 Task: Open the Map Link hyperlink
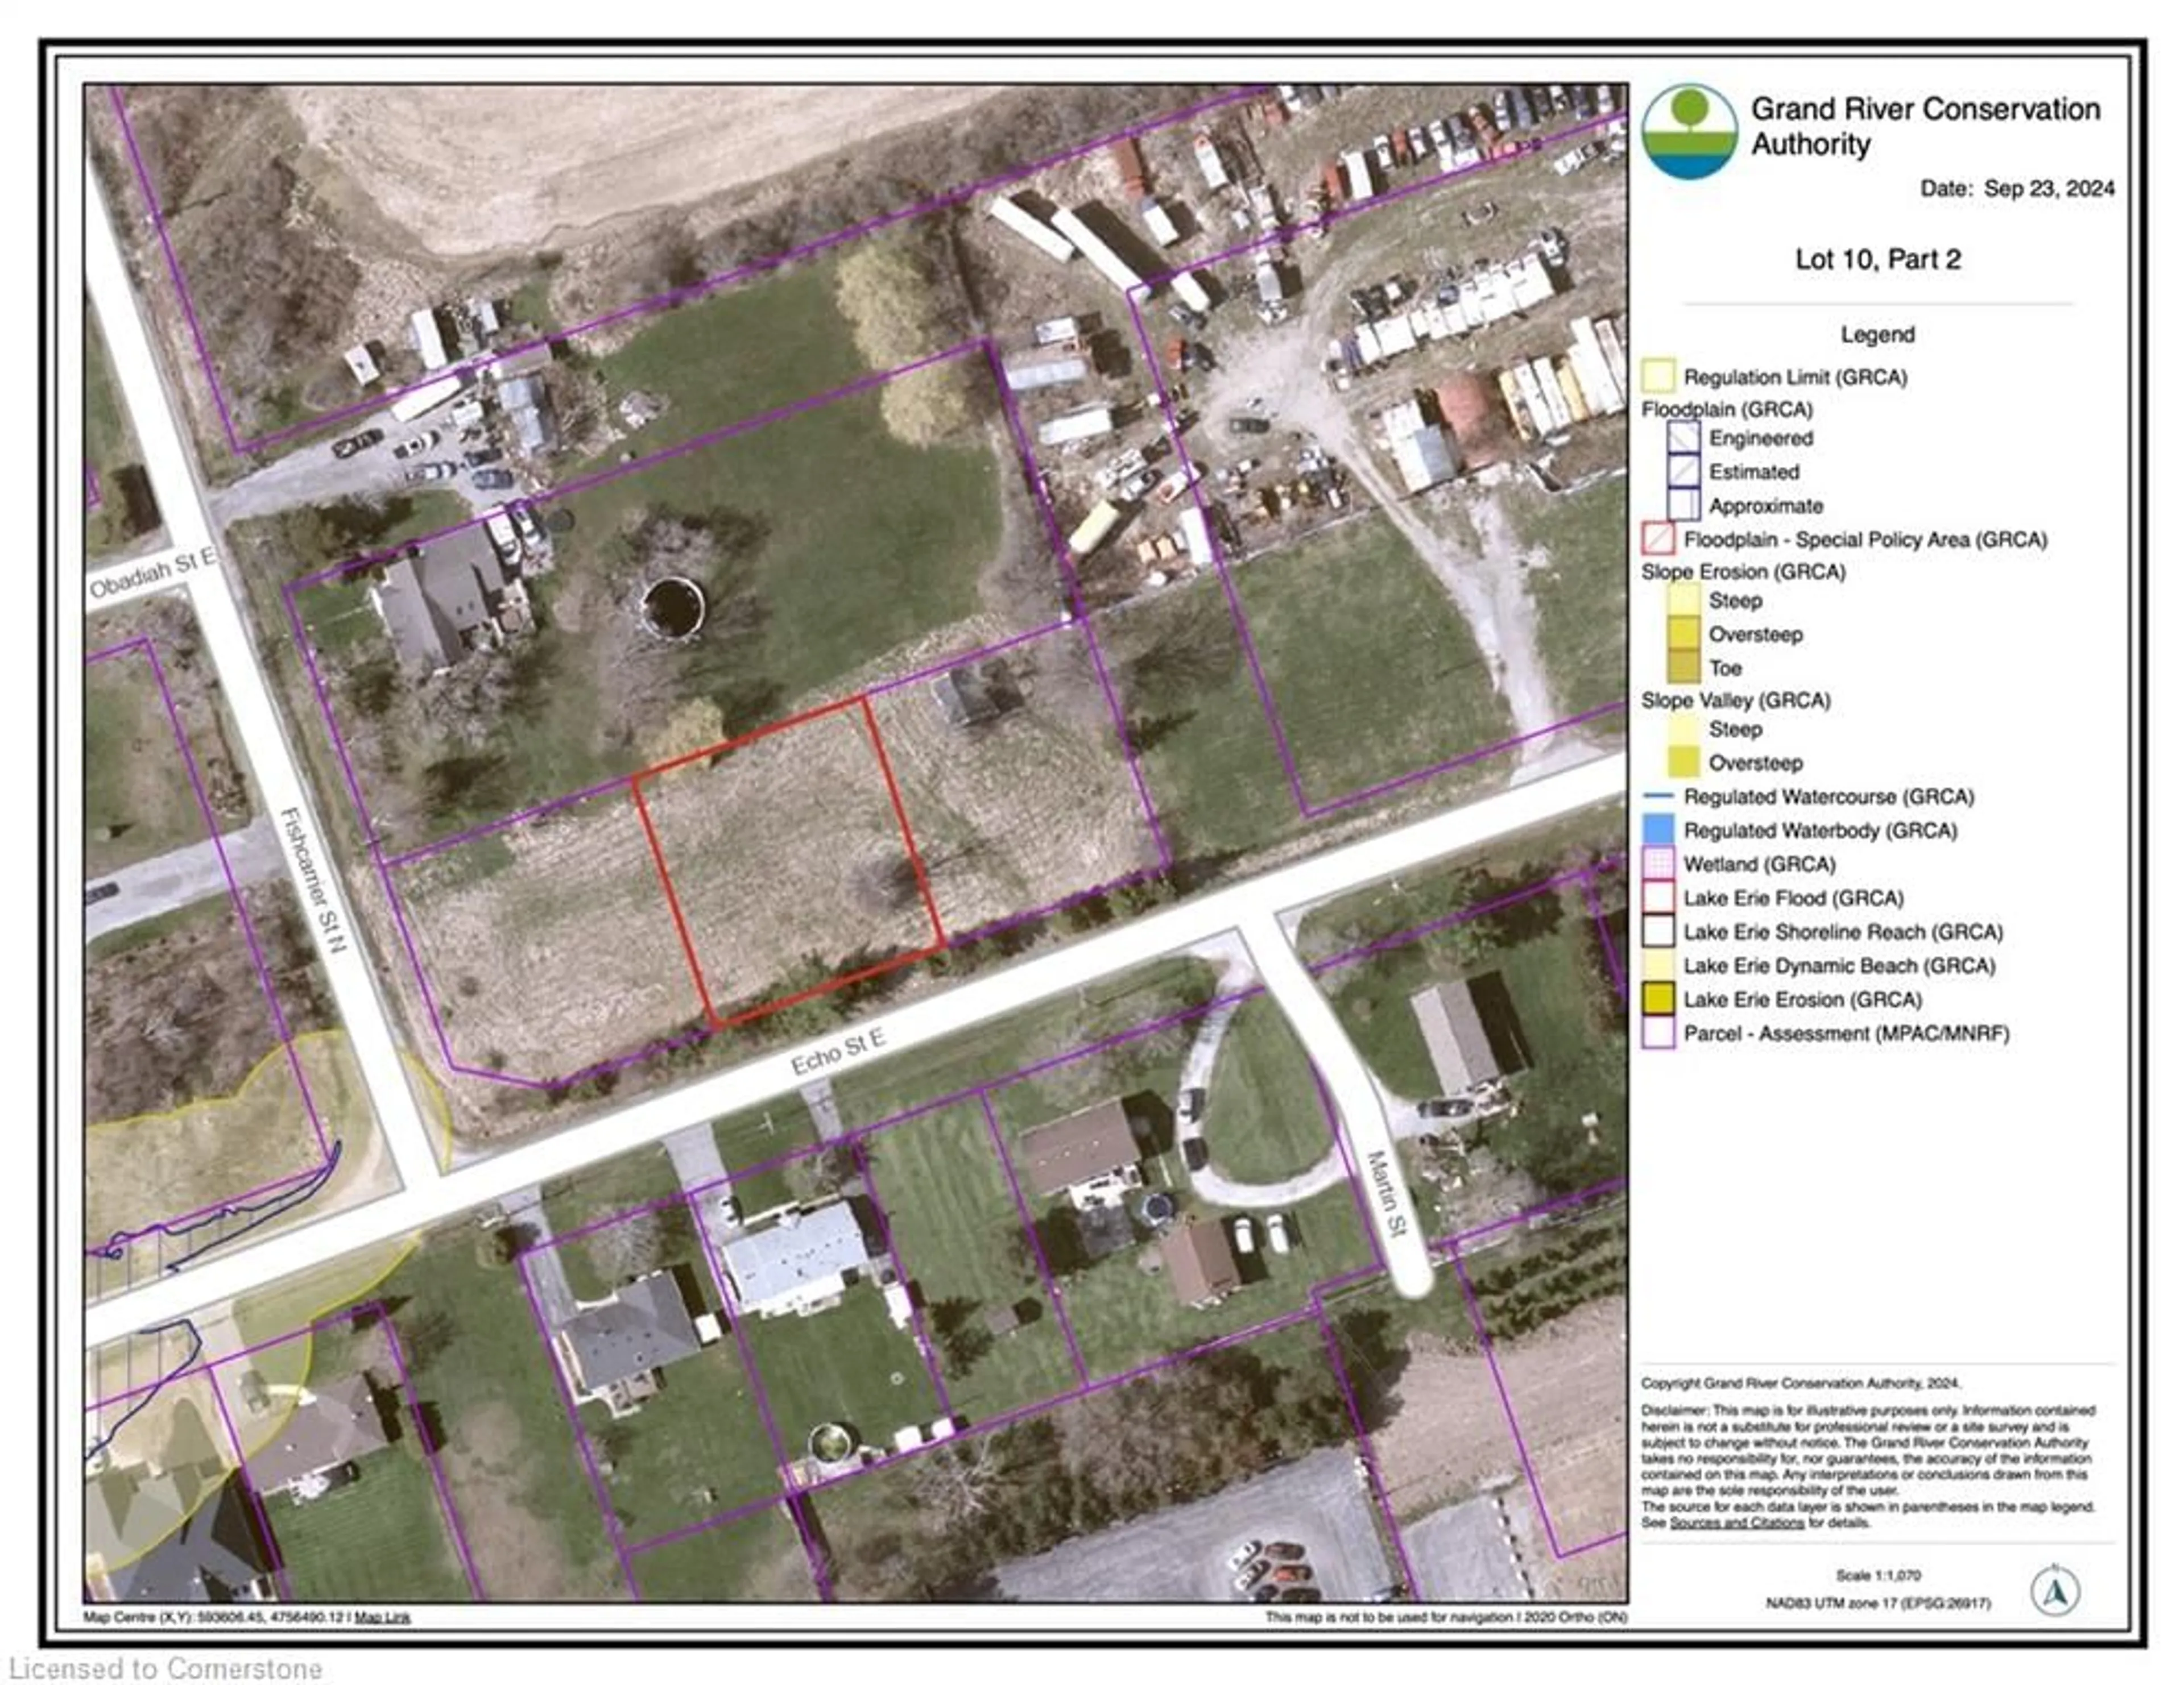pos(382,1616)
